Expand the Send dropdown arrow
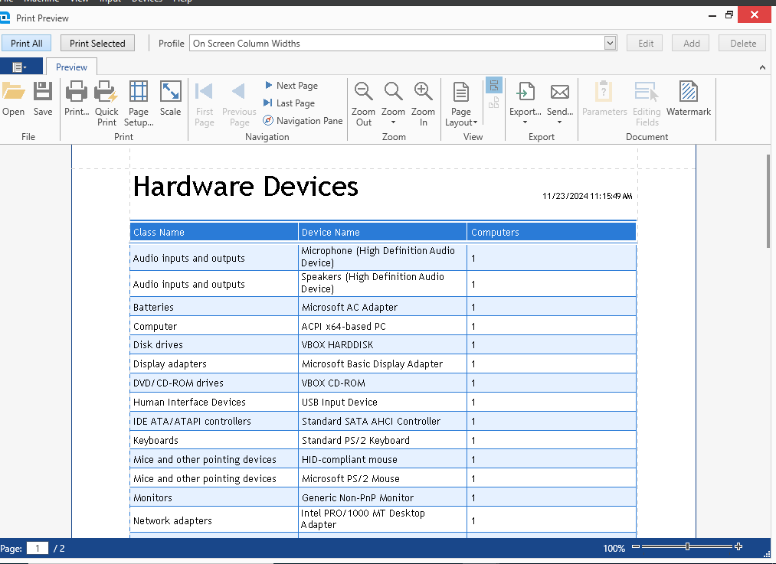 coord(560,122)
